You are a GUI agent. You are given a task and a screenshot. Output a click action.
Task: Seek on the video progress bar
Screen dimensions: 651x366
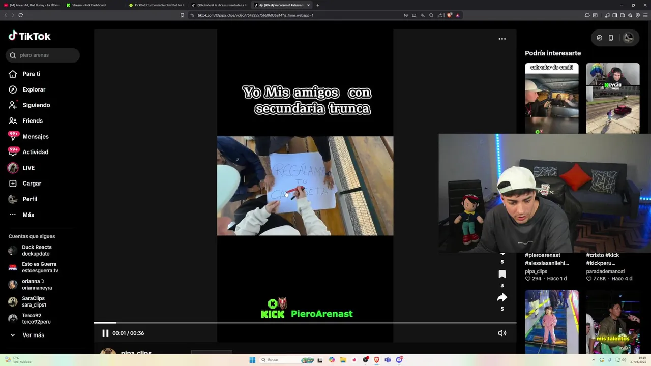click(305, 323)
